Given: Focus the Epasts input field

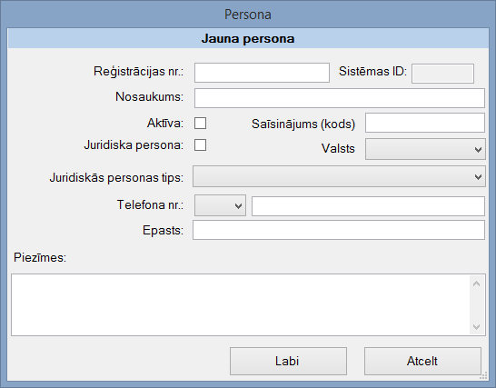Looking at the screenshot, I should click(x=339, y=230).
